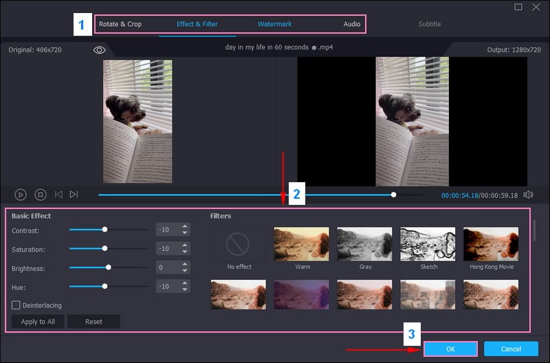Click the Brightness value input field
This screenshot has height=363, width=550.
[x=167, y=267]
